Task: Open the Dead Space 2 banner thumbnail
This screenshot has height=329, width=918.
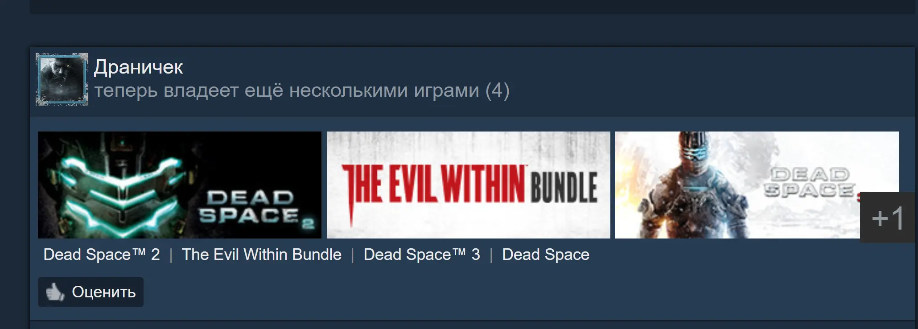Action: 180,185
